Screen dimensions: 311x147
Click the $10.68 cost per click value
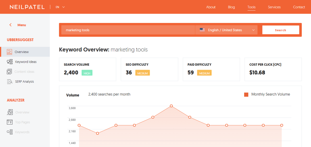[x=257, y=73]
